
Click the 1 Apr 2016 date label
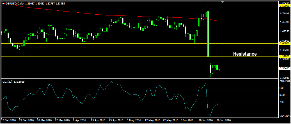[x=80, y=120]
